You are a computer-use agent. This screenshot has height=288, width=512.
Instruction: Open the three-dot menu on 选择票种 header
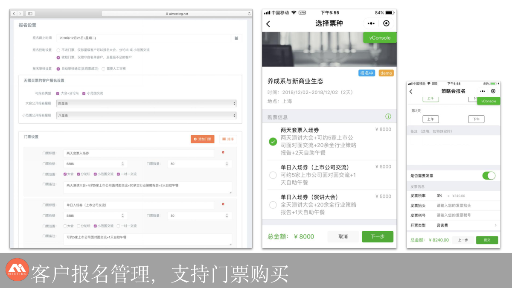click(371, 23)
